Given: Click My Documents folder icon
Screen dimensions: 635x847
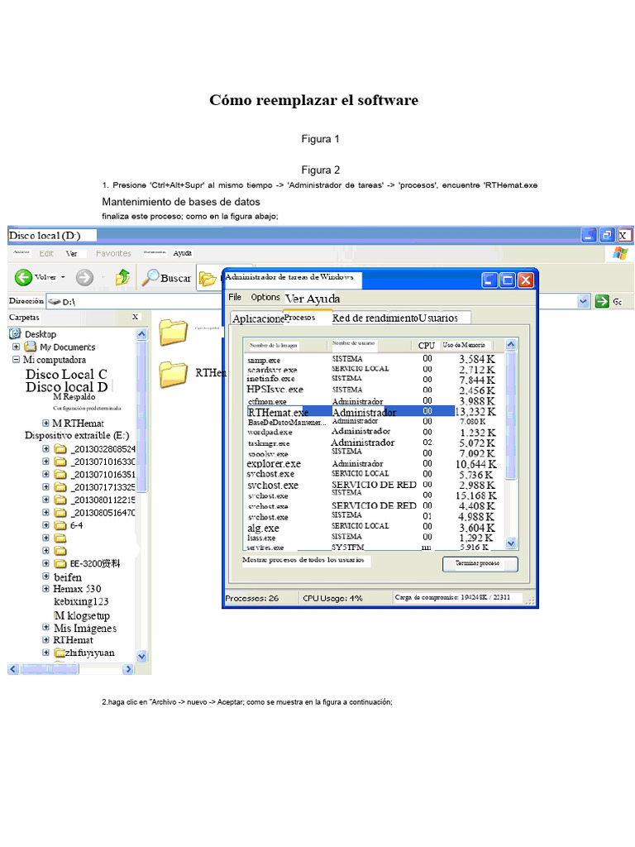Looking at the screenshot, I should pyautogui.click(x=31, y=347).
